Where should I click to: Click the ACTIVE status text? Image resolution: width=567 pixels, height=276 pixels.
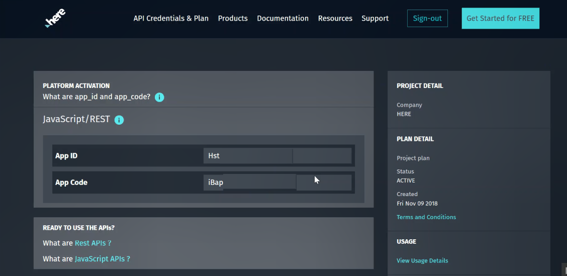pyautogui.click(x=406, y=180)
